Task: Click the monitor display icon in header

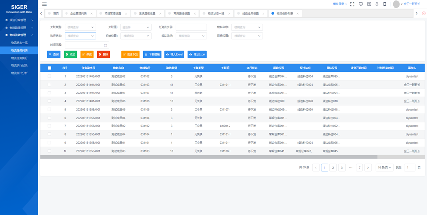Action: click(x=361, y=4)
